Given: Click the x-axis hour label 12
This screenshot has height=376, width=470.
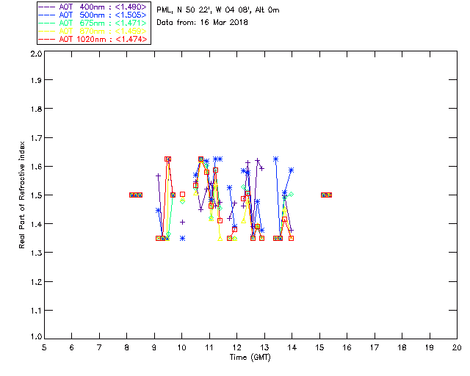Looking at the screenshot, I should [236, 347].
